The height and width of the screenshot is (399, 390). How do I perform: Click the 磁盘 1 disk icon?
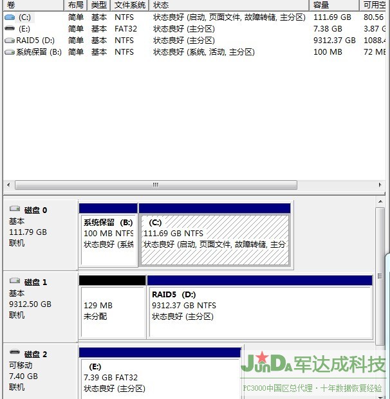(15, 281)
